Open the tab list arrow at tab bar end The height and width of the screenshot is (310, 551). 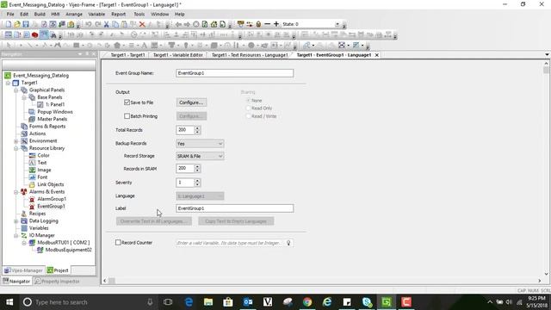coord(547,55)
